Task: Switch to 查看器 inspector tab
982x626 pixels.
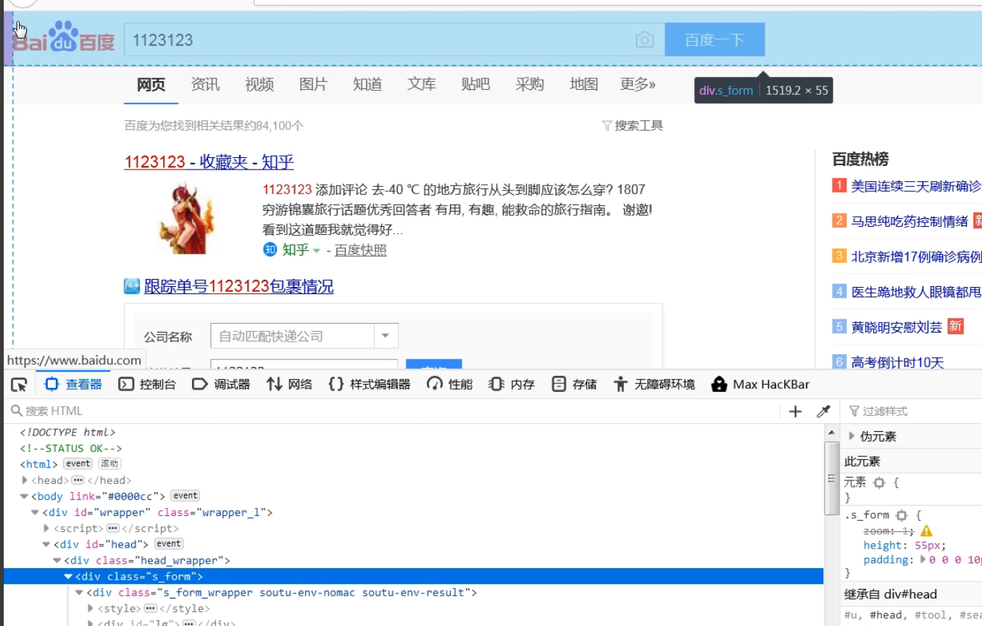Action: coord(73,385)
